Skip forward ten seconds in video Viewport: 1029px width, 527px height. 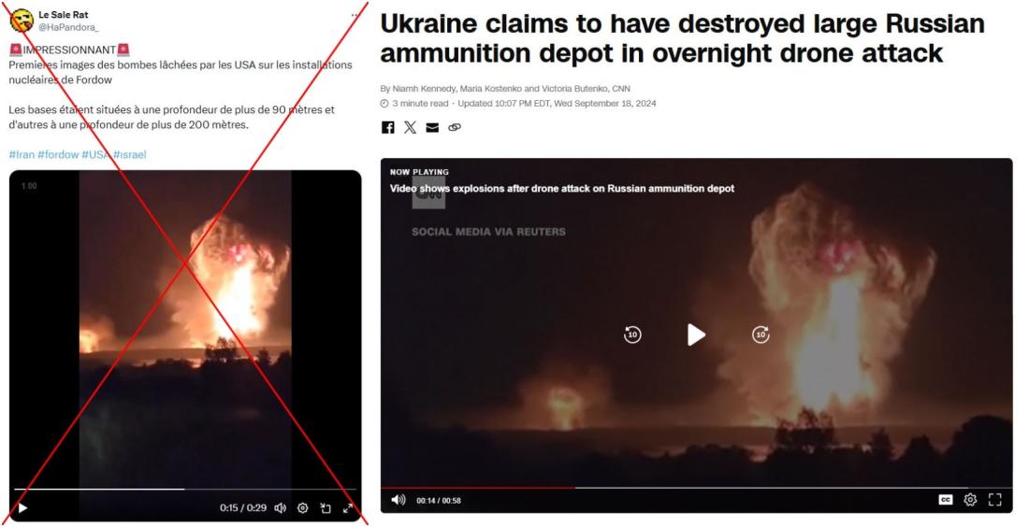pyautogui.click(x=761, y=335)
